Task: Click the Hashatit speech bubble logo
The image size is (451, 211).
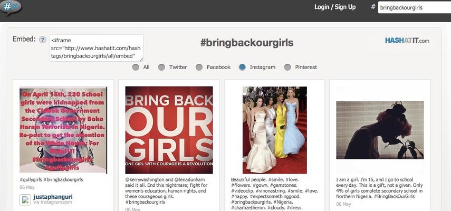Action: (11, 7)
